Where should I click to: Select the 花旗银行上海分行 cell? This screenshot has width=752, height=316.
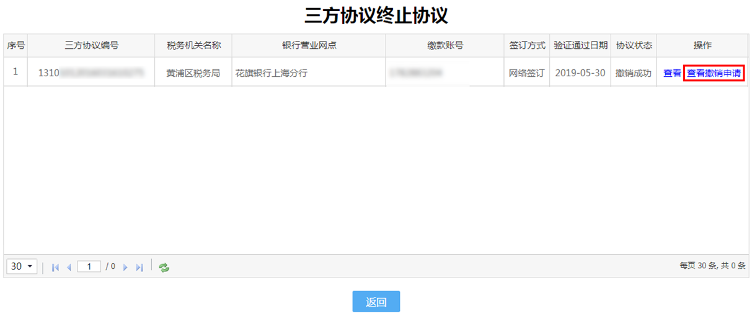pyautogui.click(x=271, y=73)
